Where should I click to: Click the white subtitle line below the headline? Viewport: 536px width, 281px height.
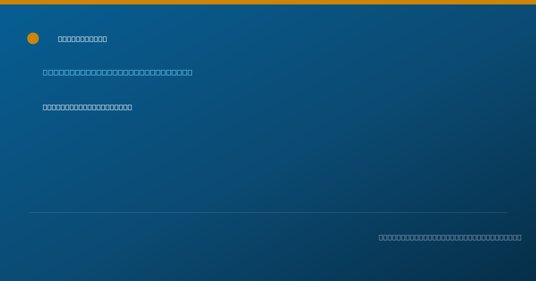pos(88,107)
